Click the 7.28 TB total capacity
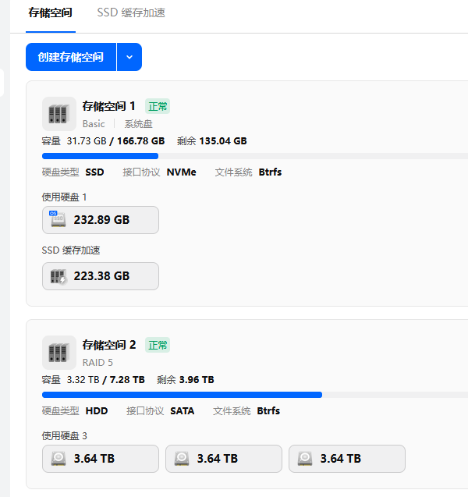The width and height of the screenshot is (468, 497). point(127,380)
